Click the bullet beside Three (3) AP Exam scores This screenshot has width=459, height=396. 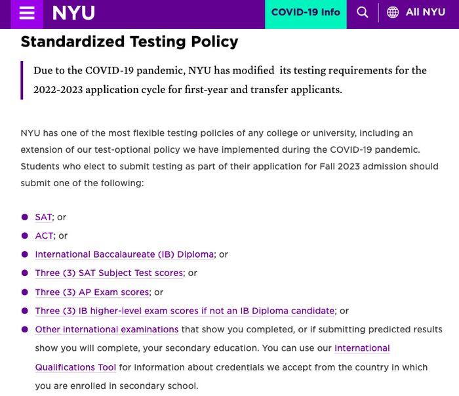coord(25,292)
